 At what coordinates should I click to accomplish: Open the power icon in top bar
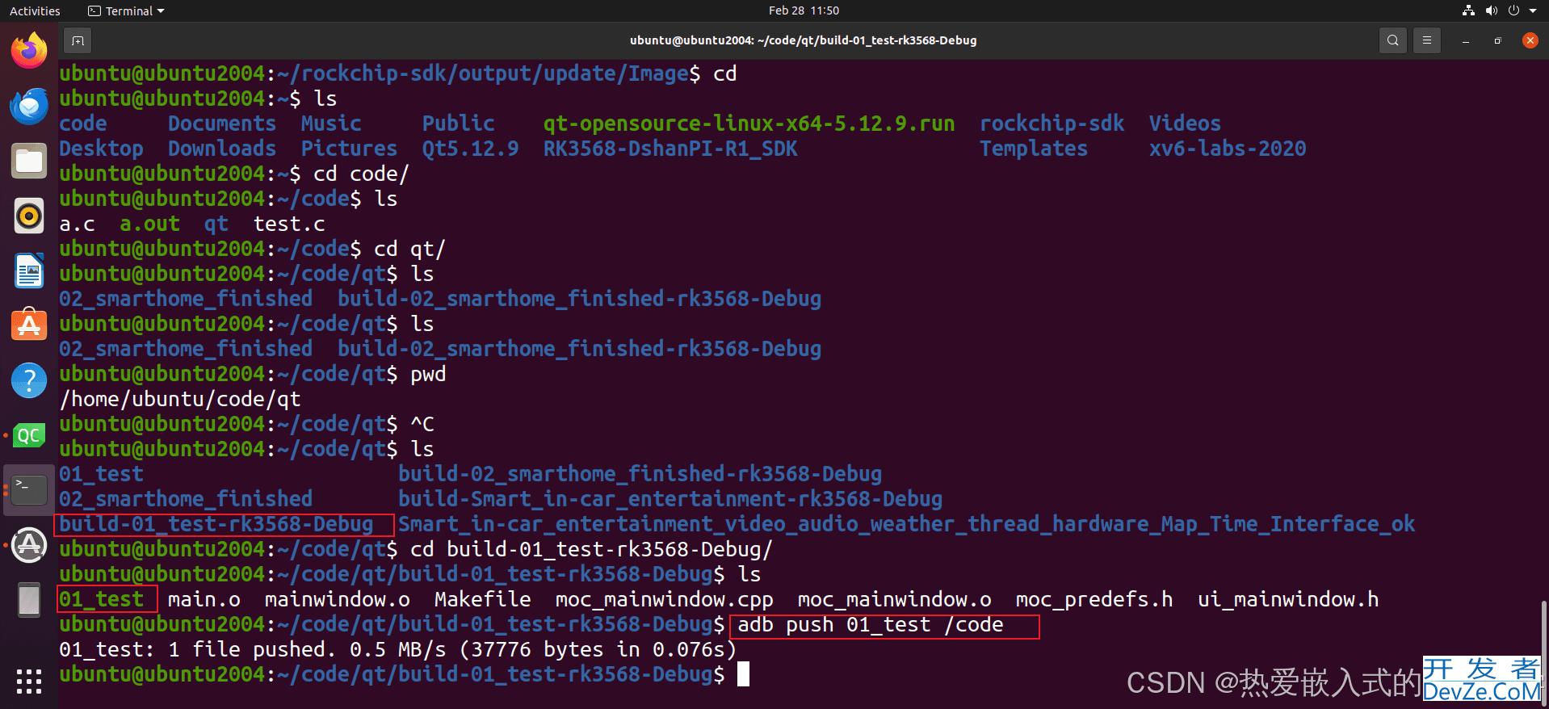tap(1513, 10)
